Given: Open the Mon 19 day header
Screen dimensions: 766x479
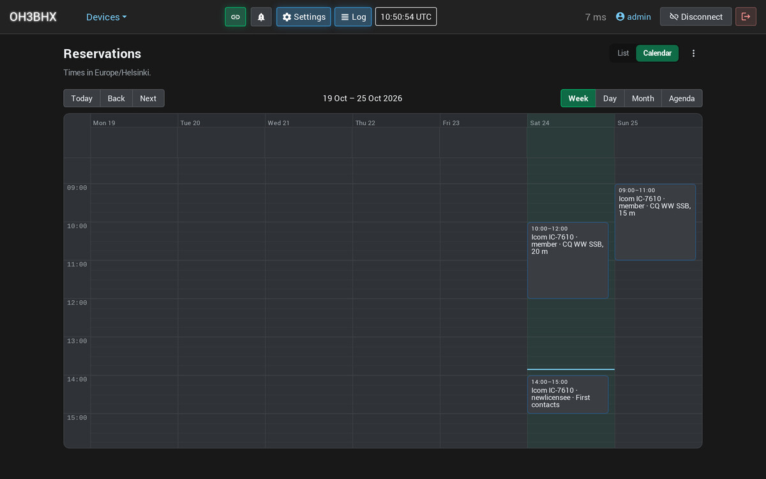Looking at the screenshot, I should point(104,123).
